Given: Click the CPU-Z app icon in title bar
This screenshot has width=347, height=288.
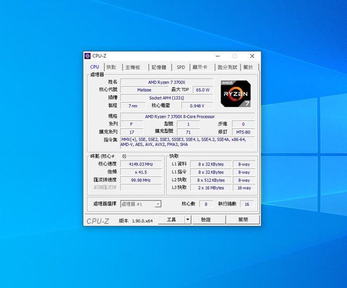Looking at the screenshot, I should (88, 56).
